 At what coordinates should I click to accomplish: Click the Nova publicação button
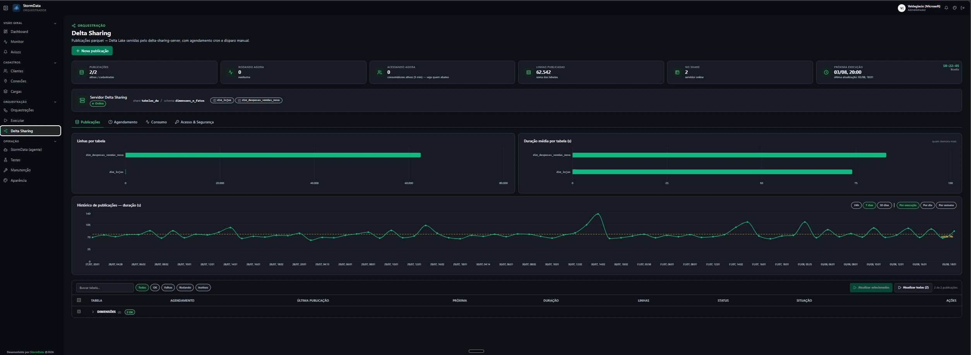tap(92, 51)
